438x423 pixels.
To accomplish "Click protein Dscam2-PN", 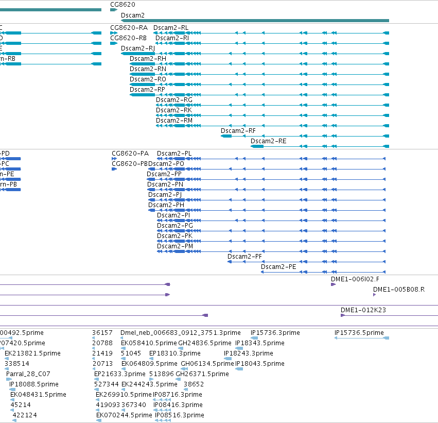I will click(x=267, y=190).
